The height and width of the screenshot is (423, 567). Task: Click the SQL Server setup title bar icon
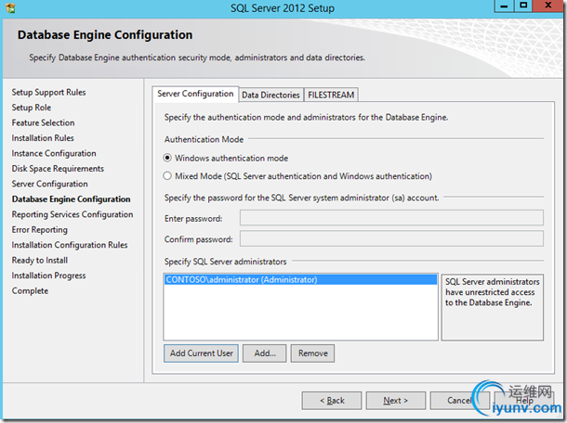point(10,7)
